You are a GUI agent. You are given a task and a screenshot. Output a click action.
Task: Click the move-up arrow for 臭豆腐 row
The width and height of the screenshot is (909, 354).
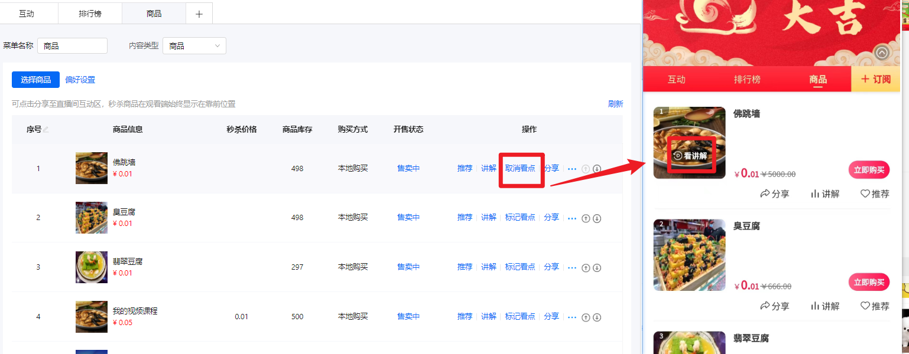pyautogui.click(x=586, y=218)
